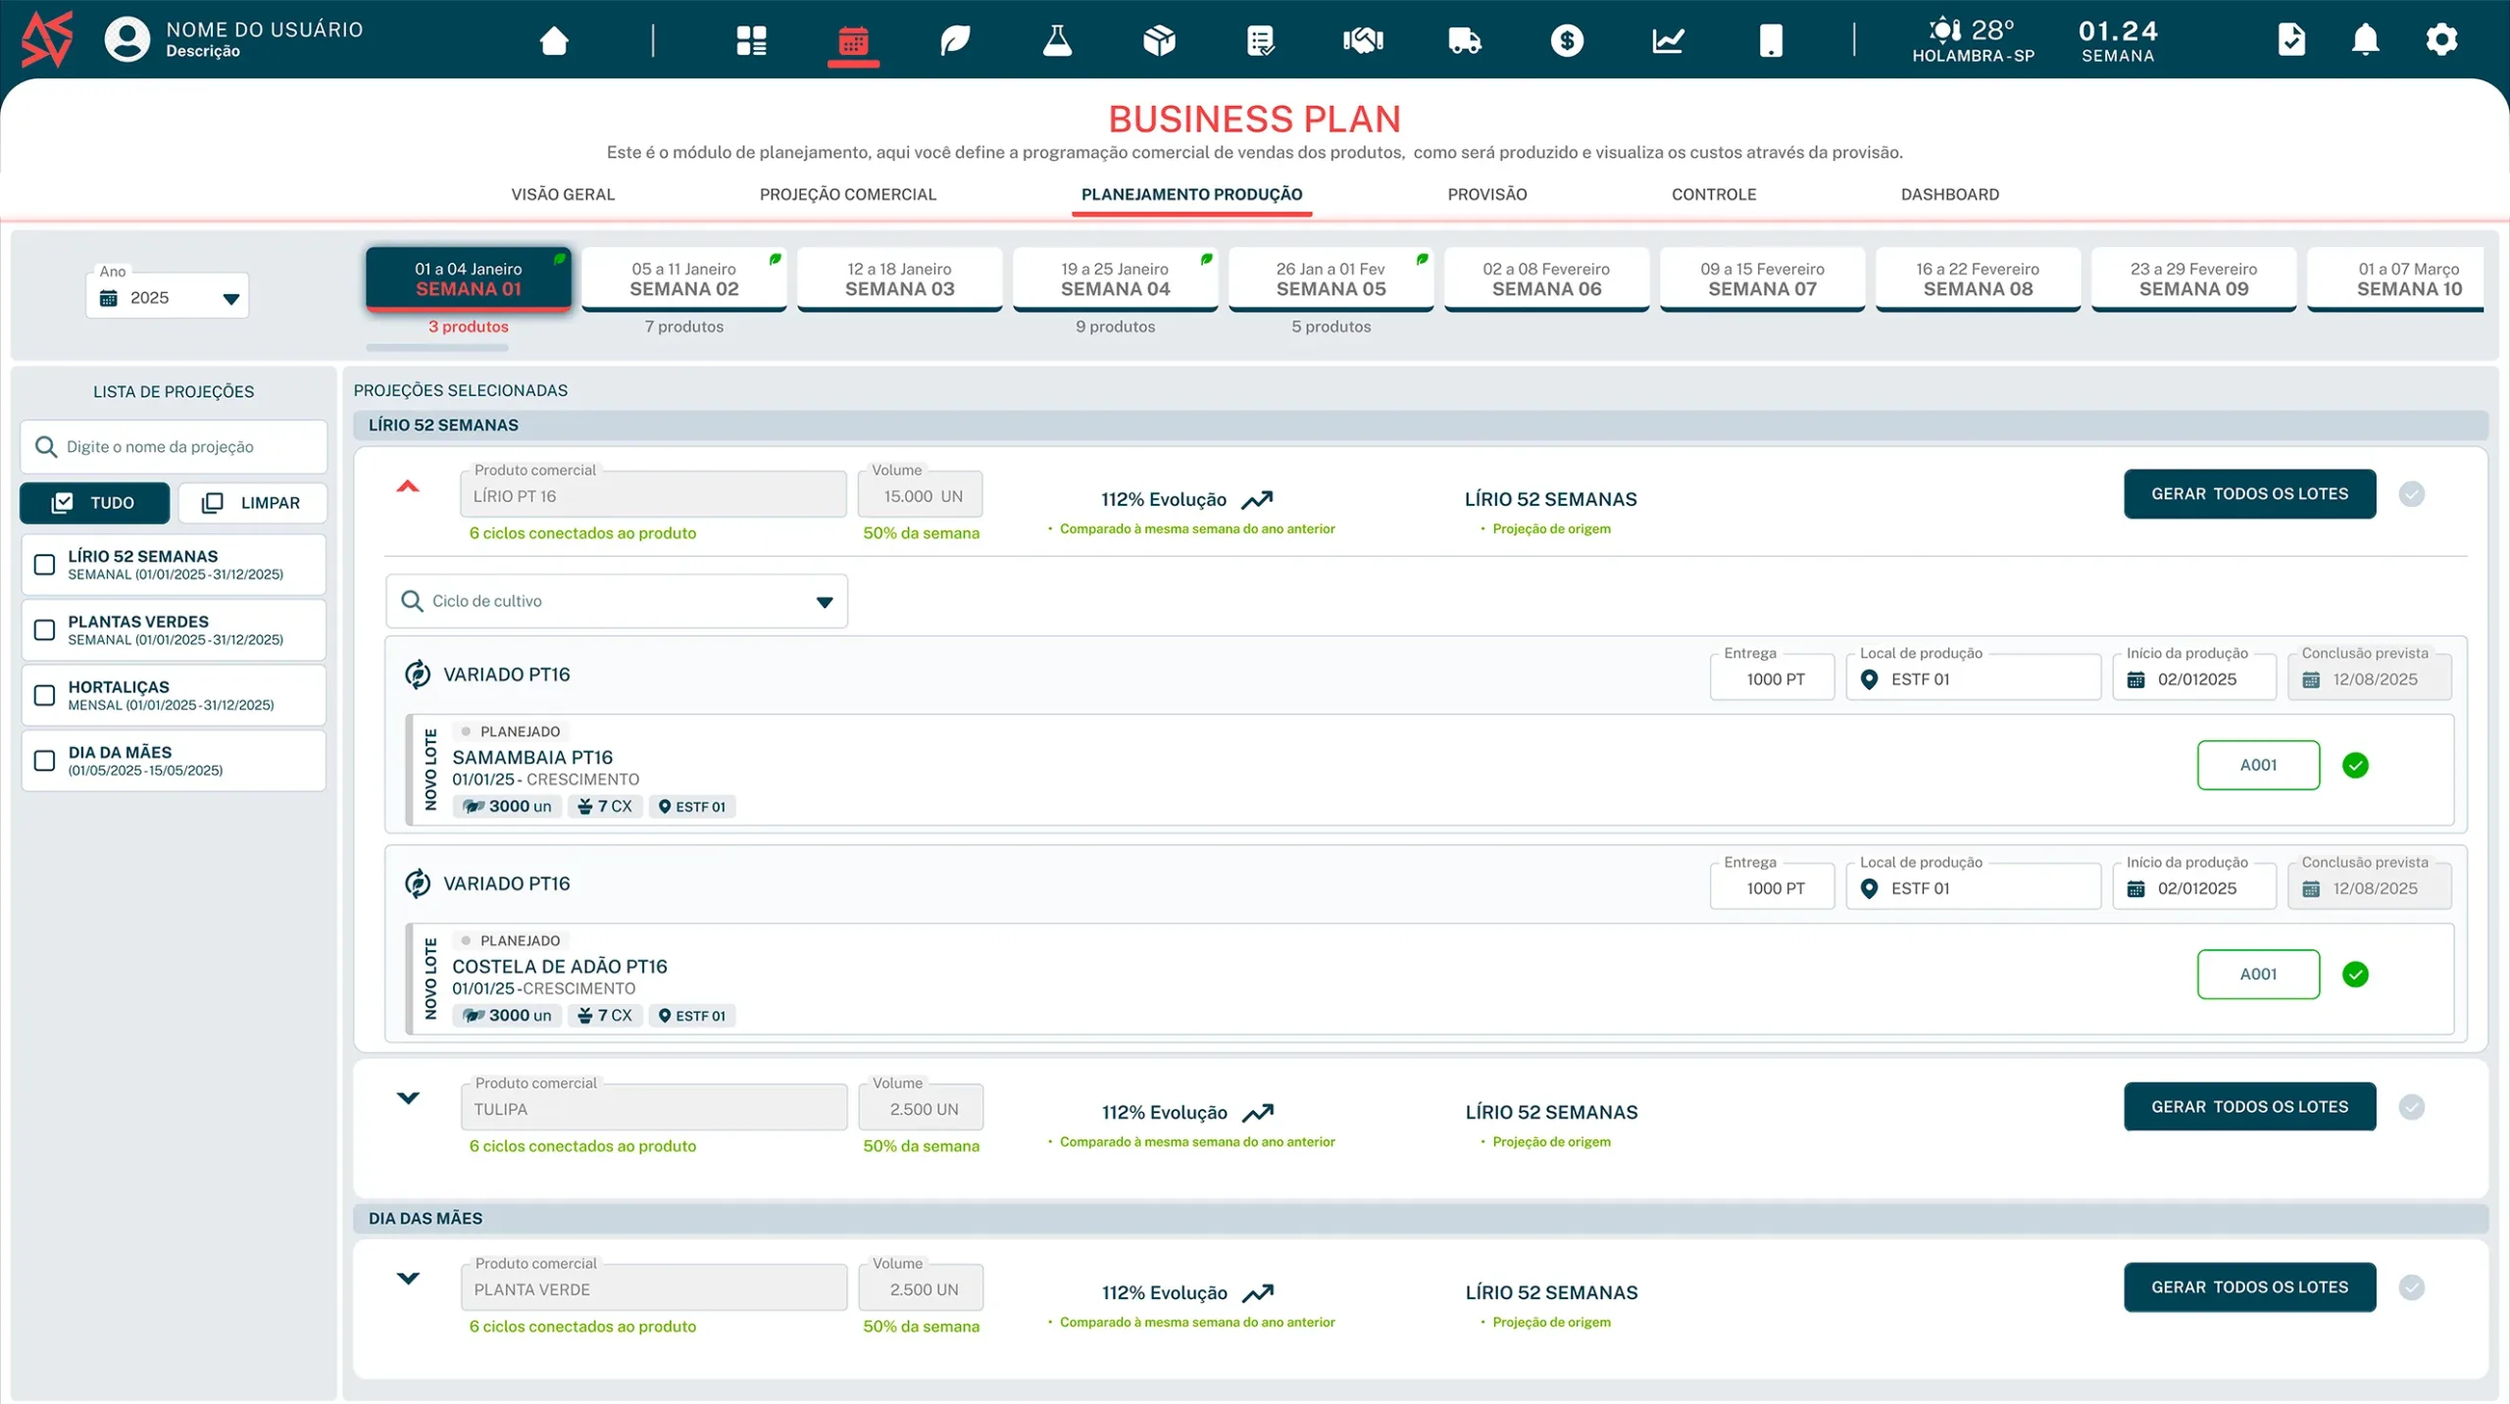Viewport: 2510px width, 1404px height.
Task: Click the delivery truck icon
Action: pos(1464,41)
